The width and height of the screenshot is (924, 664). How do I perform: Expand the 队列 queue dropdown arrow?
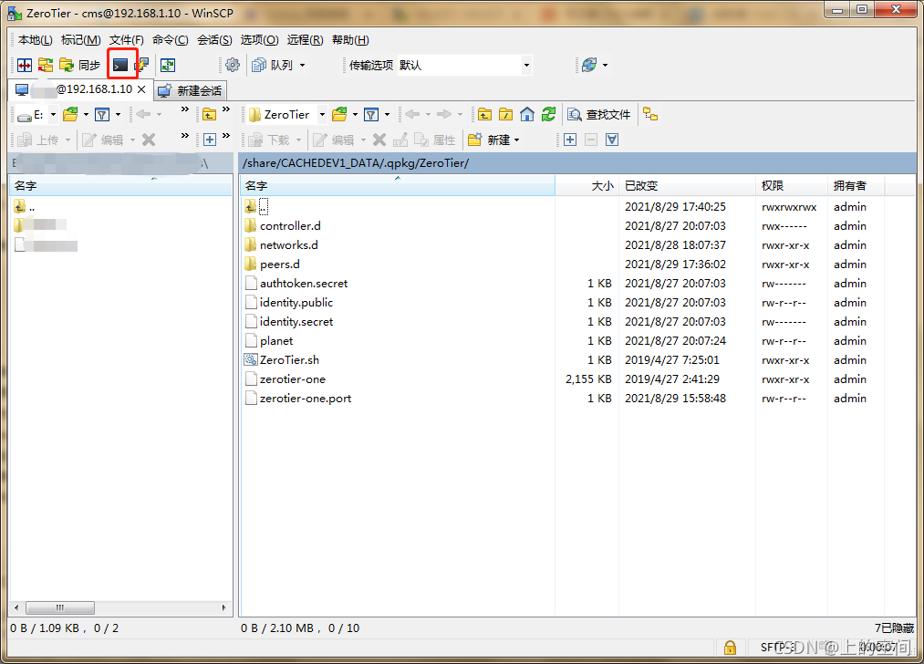[302, 65]
